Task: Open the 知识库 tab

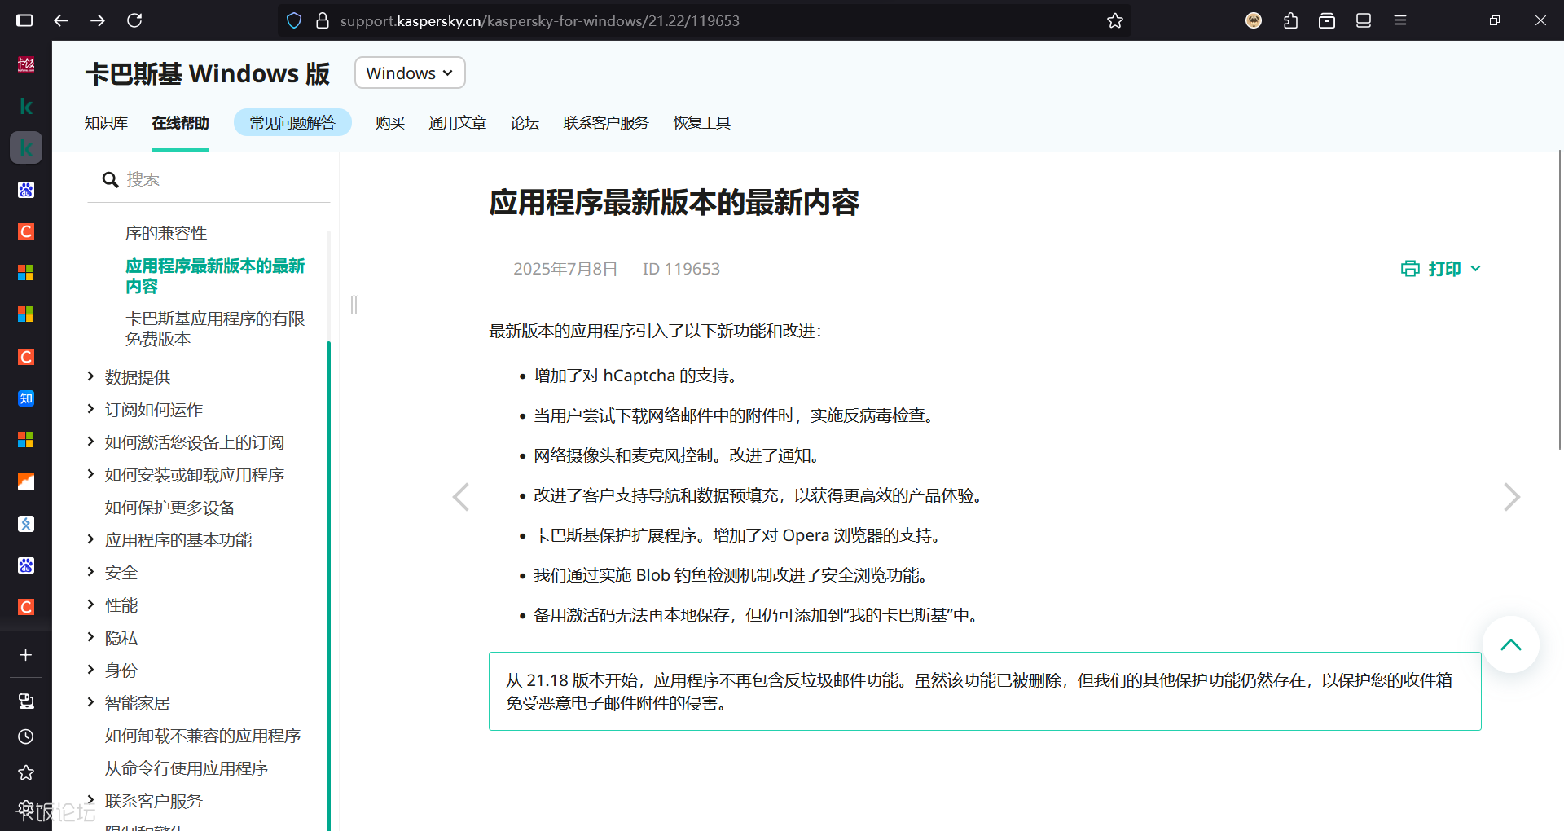Action: point(106,123)
